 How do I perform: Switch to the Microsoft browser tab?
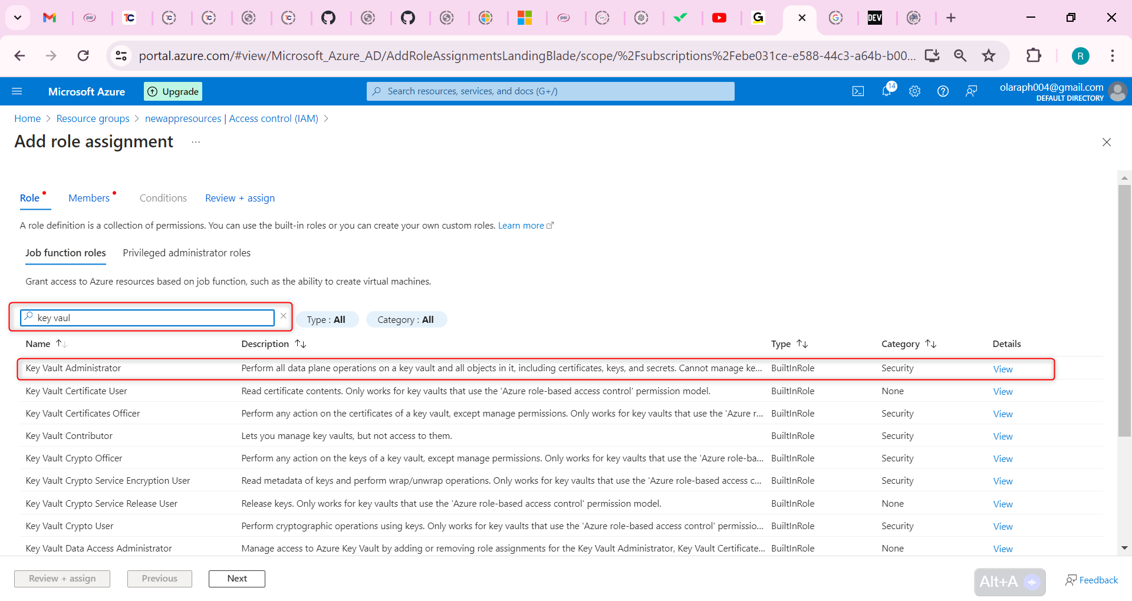525,18
